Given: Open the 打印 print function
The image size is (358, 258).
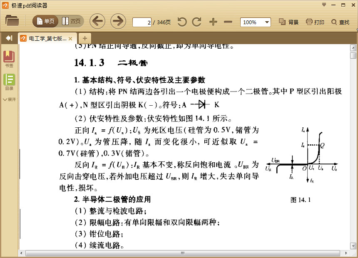Looking at the screenshot, I should 315,22.
